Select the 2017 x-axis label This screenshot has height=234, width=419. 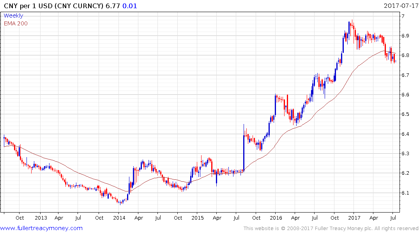click(x=354, y=218)
